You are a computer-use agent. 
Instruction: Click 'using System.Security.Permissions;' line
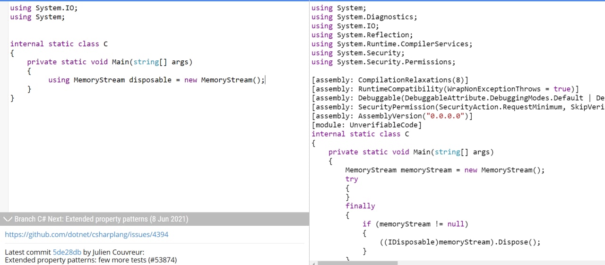coord(383,62)
